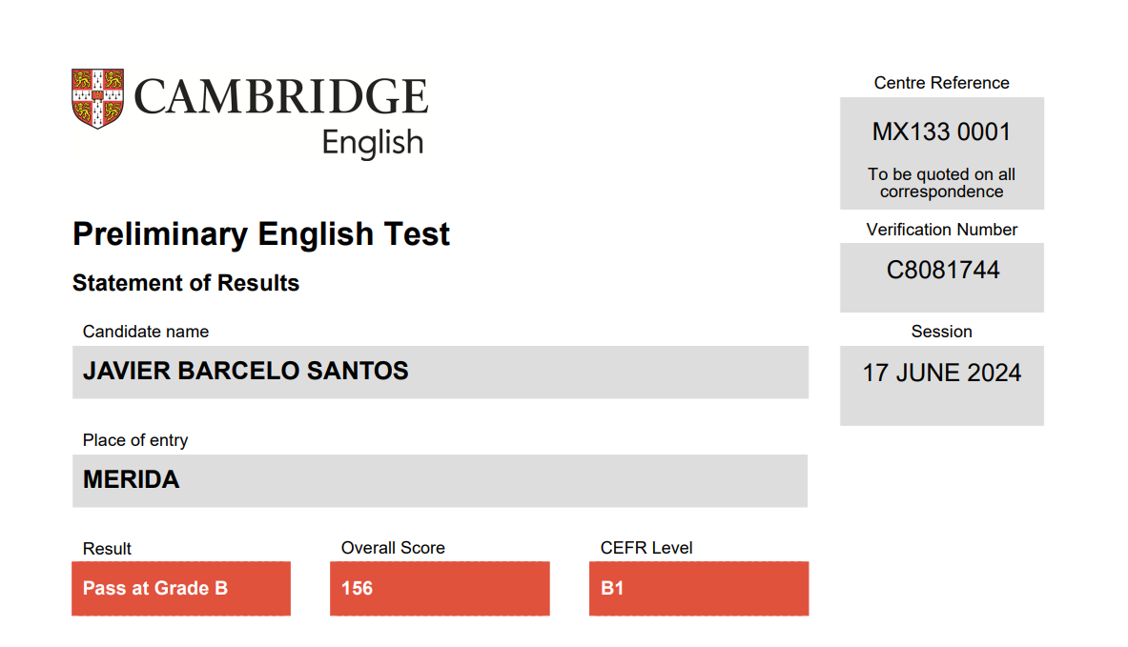The height and width of the screenshot is (647, 1128).
Task: Click the session date 17 JUNE 2024
Action: (x=942, y=374)
